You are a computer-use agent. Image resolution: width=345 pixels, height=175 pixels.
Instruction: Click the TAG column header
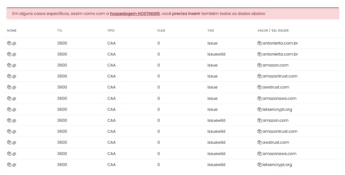211,30
